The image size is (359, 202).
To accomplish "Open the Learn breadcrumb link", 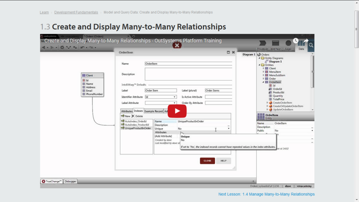I will [44, 12].
